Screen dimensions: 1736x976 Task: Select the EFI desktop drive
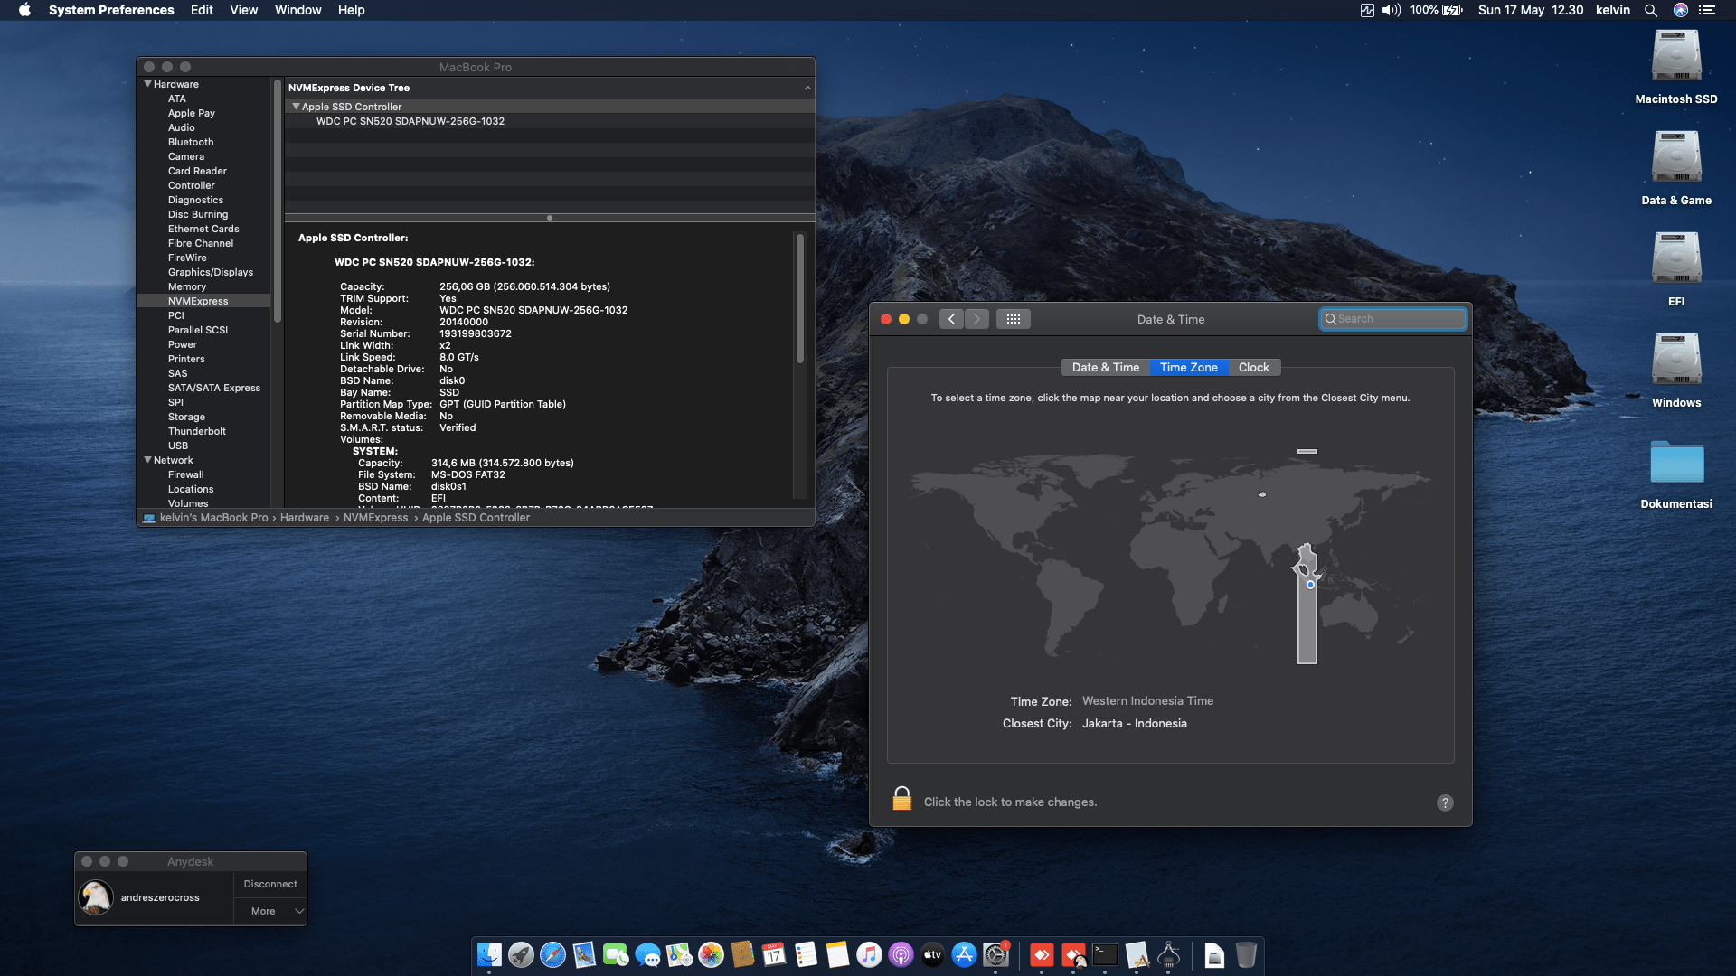point(1676,270)
